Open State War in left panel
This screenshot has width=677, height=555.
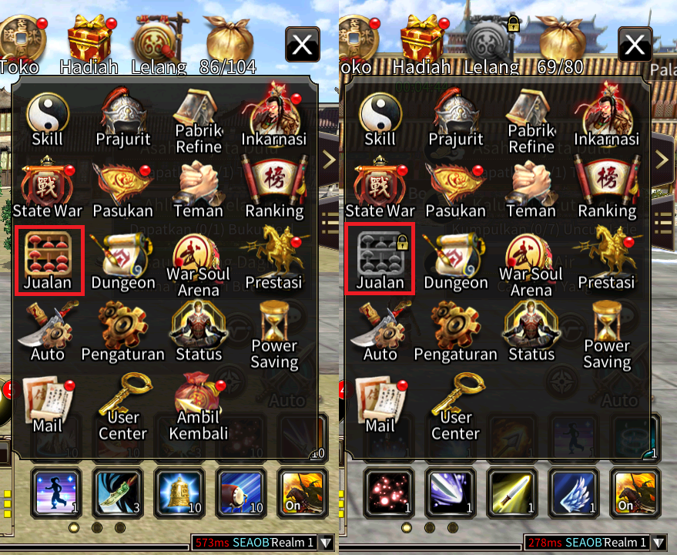click(x=48, y=188)
